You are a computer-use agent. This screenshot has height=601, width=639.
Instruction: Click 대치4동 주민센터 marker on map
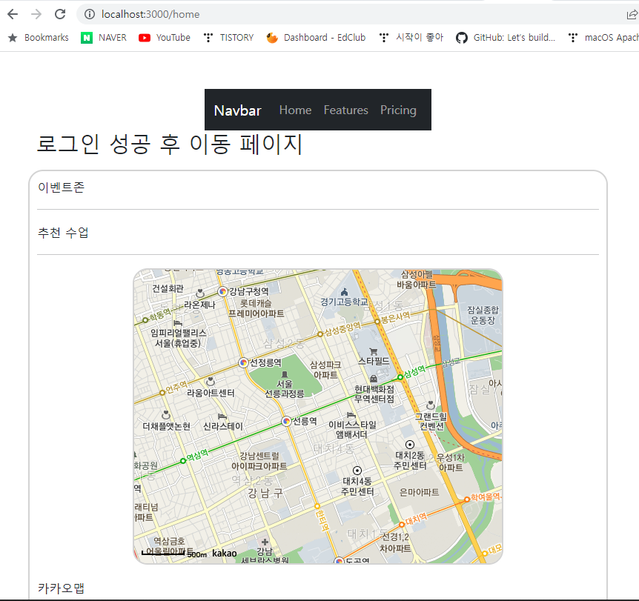click(x=357, y=471)
